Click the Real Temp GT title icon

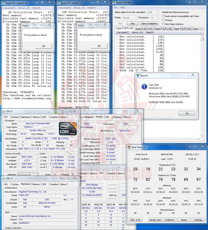[129, 147]
